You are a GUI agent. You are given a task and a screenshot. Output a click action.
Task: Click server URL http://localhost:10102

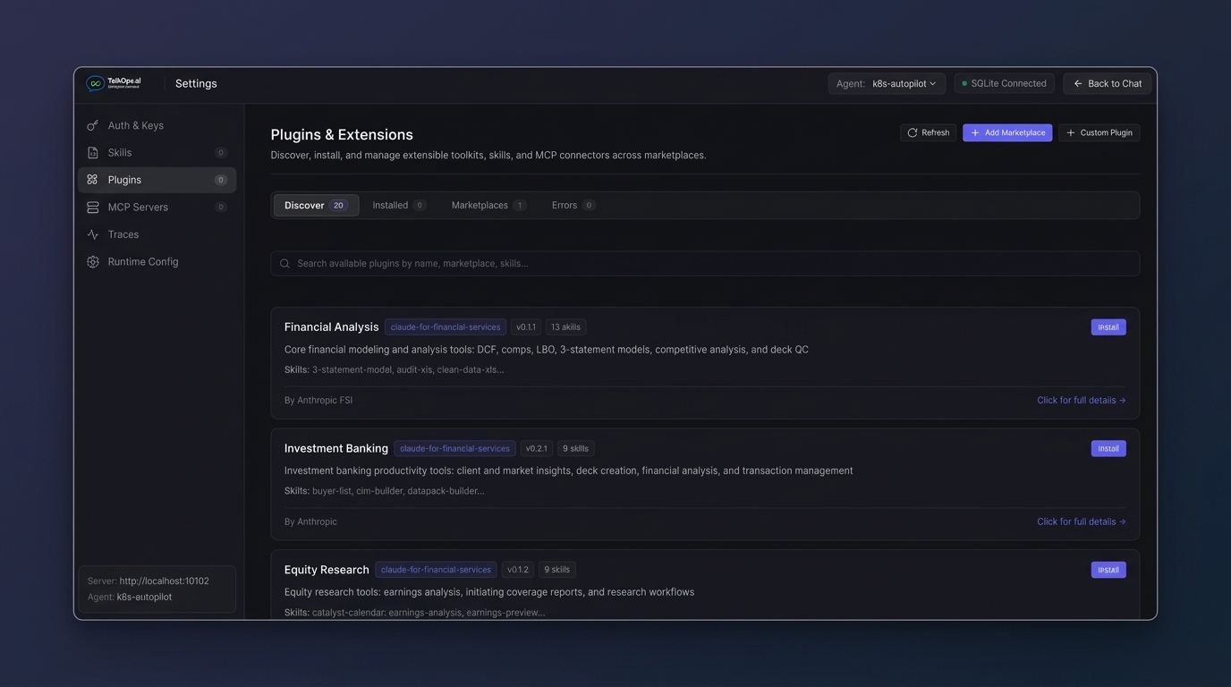(x=165, y=581)
